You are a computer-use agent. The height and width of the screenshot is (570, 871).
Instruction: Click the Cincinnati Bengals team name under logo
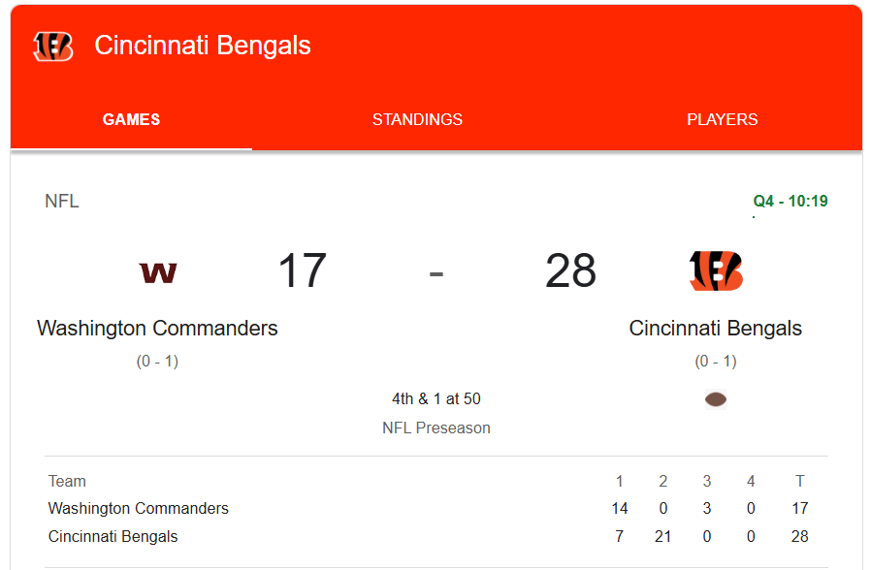tap(716, 328)
